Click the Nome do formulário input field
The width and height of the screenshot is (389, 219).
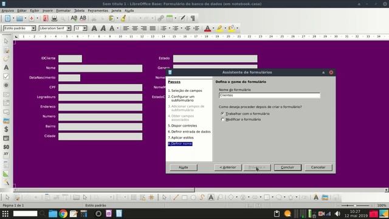pos(269,96)
